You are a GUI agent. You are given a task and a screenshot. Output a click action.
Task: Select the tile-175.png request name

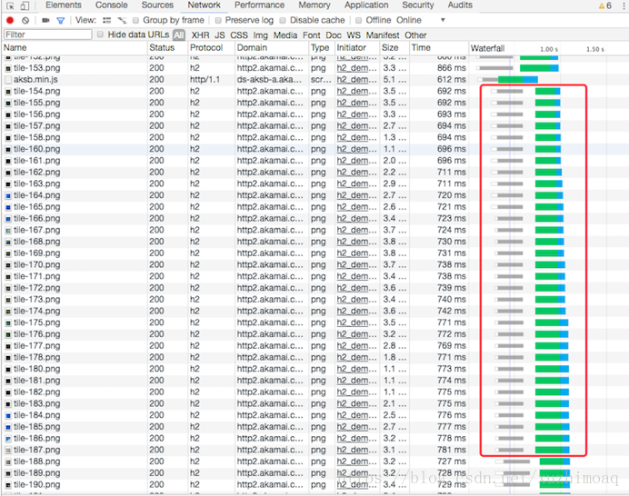pyautogui.click(x=37, y=322)
